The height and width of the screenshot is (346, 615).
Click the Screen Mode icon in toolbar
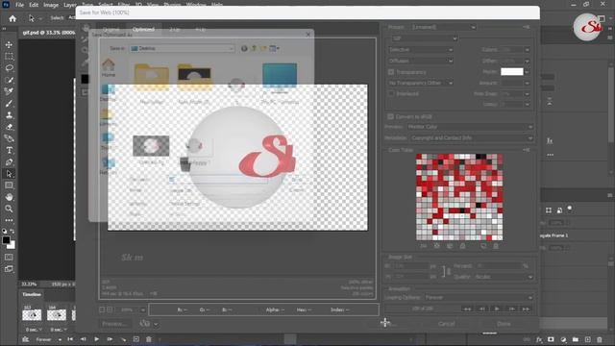tap(9, 269)
